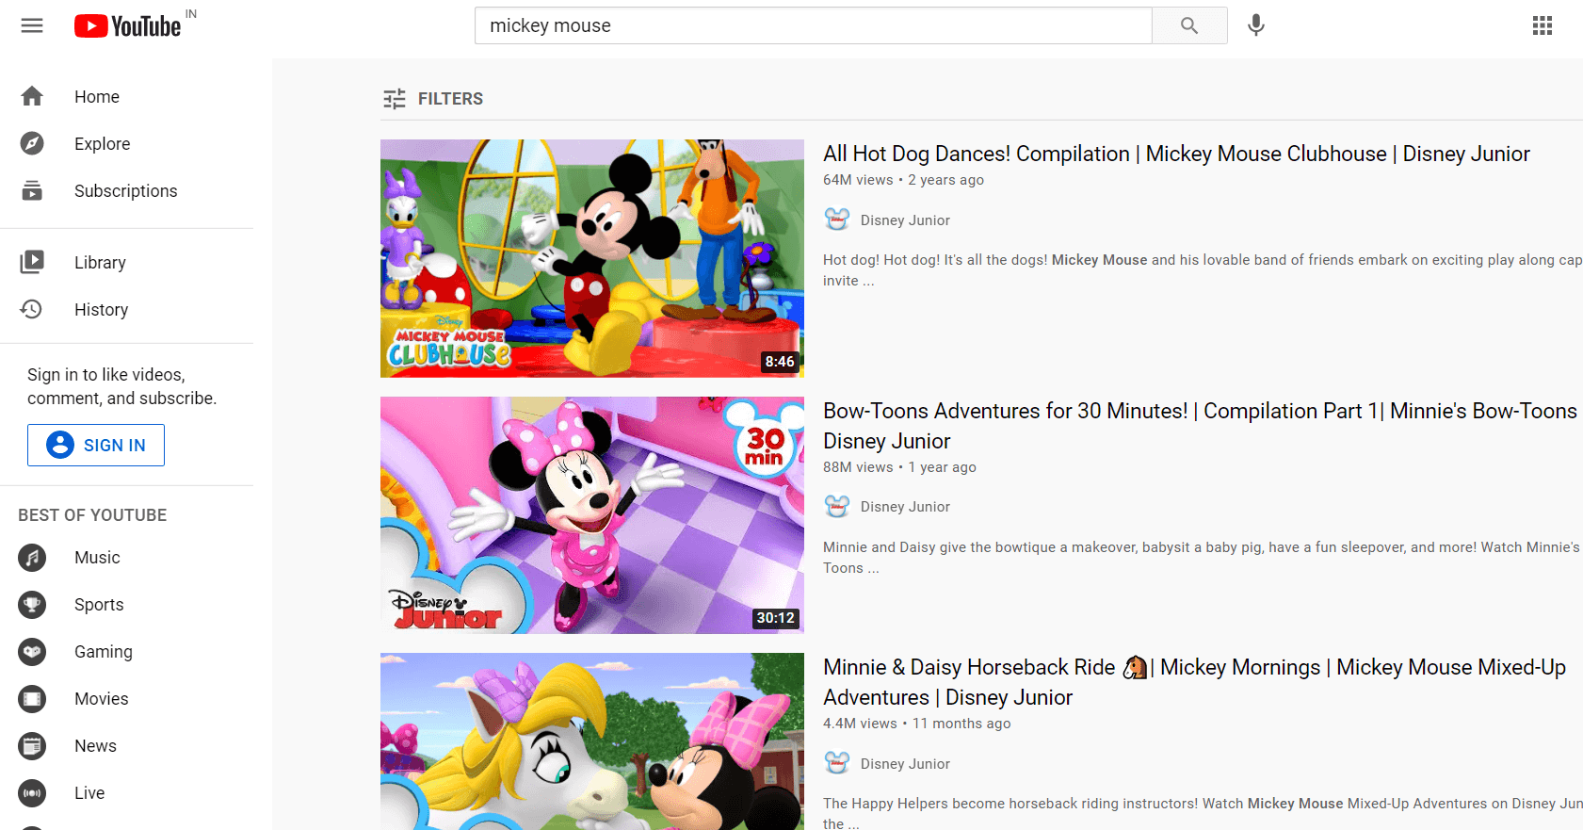
Task: Play the Minnie 30 min thumbnail
Action: 592,515
